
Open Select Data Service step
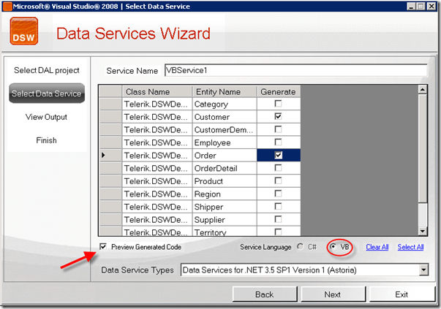tap(47, 94)
